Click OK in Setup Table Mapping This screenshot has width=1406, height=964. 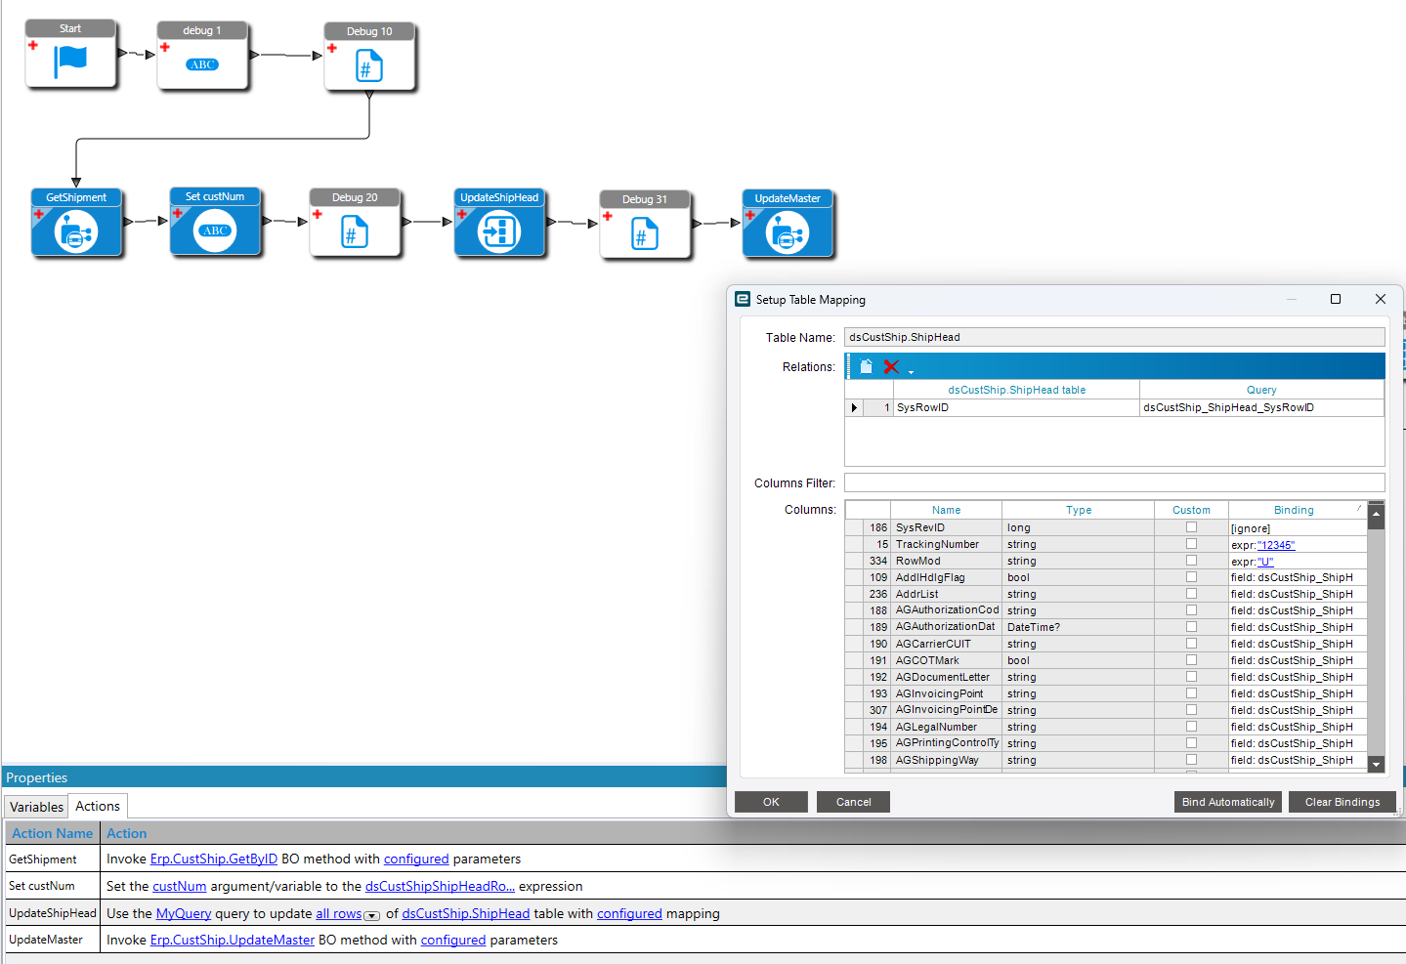pyautogui.click(x=771, y=802)
